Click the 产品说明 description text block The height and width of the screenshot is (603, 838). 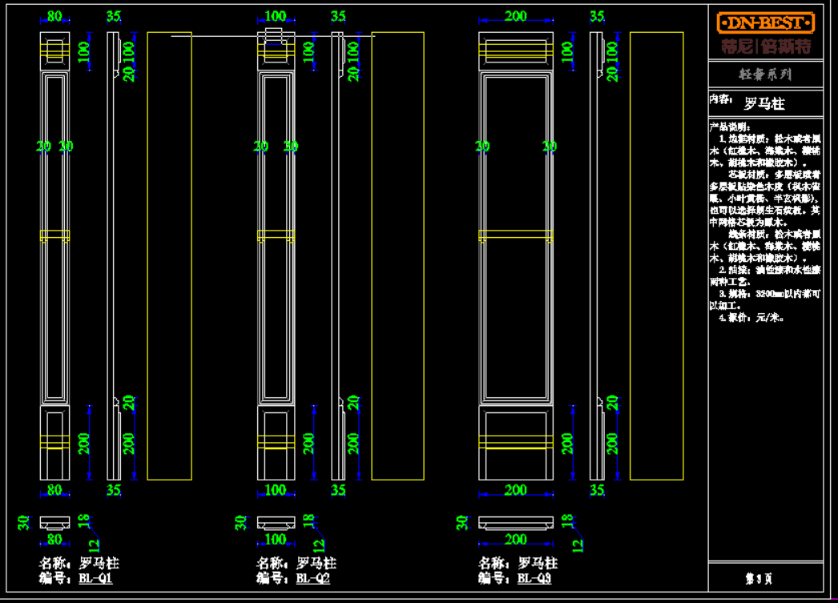click(764, 222)
